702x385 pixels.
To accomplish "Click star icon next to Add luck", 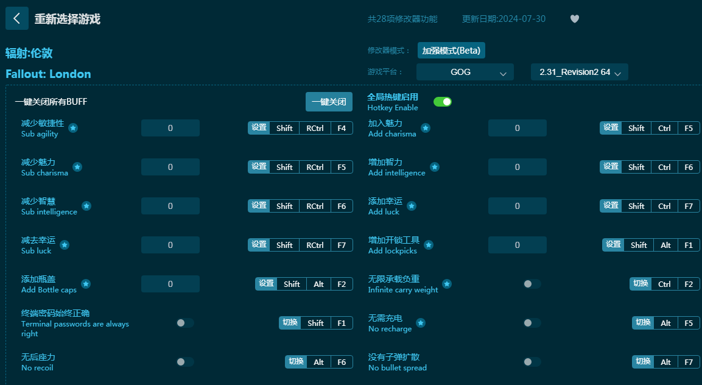I will point(412,206).
